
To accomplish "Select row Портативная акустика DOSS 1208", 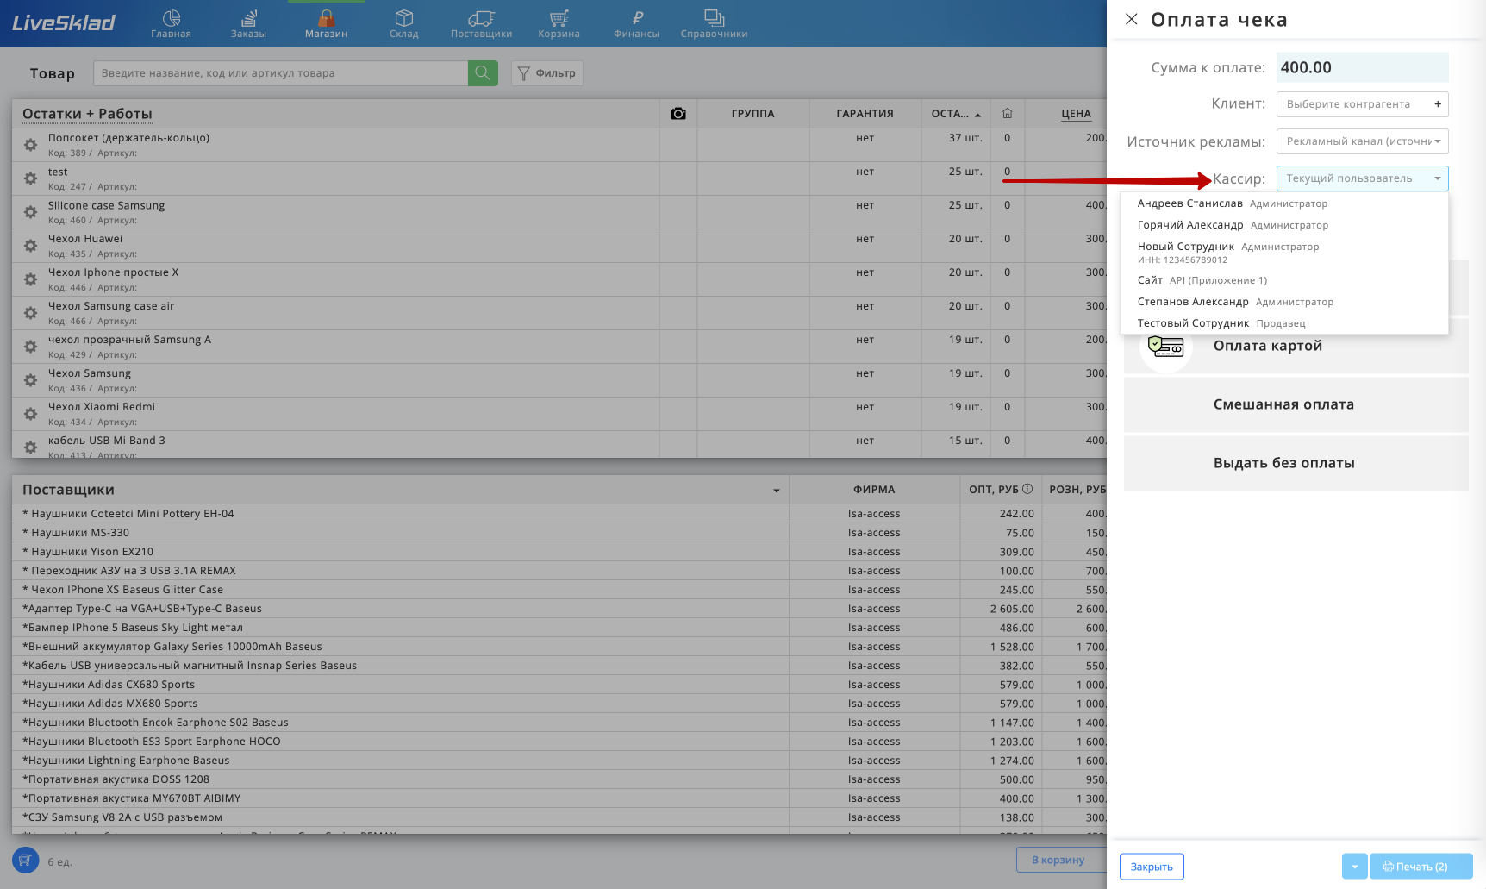I will click(x=559, y=779).
